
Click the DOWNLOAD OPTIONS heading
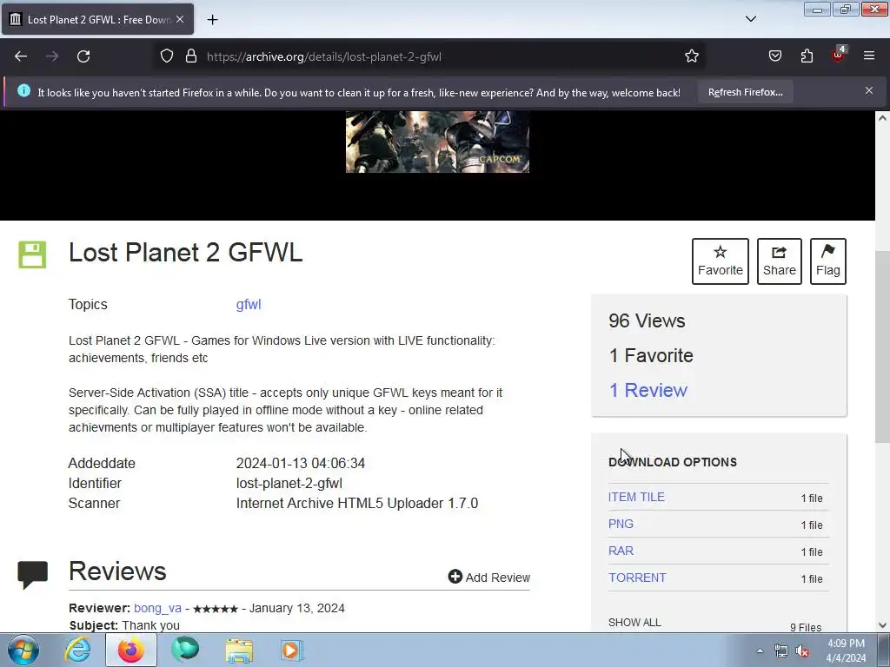pyautogui.click(x=673, y=462)
